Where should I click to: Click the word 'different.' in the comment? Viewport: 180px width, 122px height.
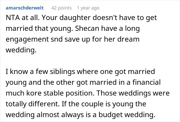(44, 104)
